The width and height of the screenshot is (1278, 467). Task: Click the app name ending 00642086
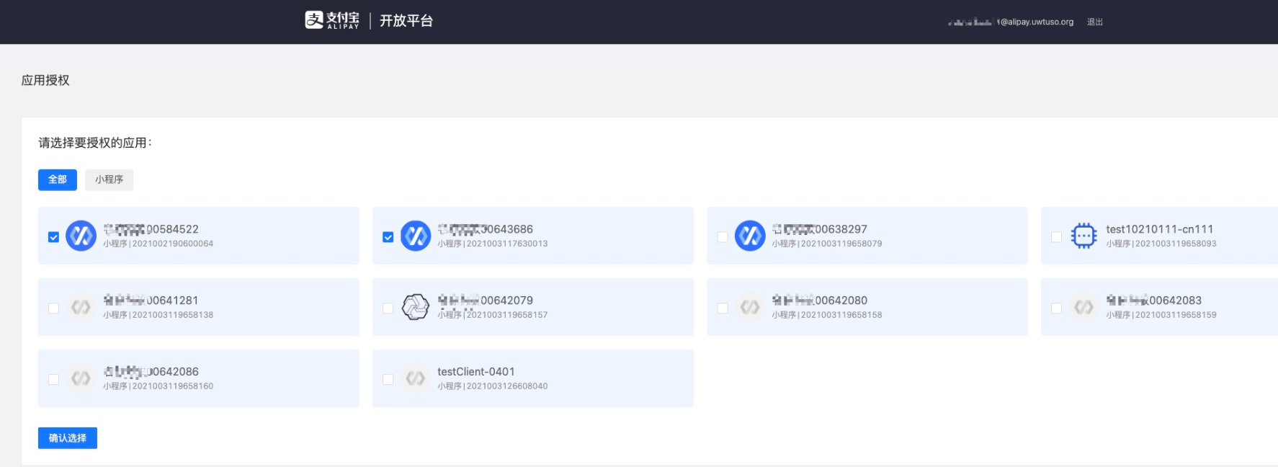click(151, 372)
